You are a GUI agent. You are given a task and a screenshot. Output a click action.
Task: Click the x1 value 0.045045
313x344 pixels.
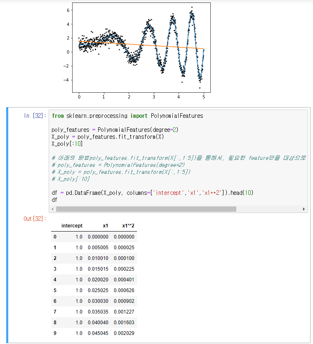click(98, 333)
